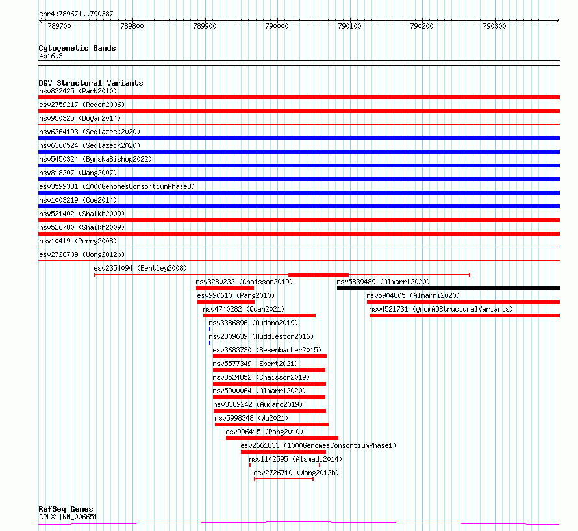
Task: Click the blue bar of nsv1003219
Action: (299, 206)
